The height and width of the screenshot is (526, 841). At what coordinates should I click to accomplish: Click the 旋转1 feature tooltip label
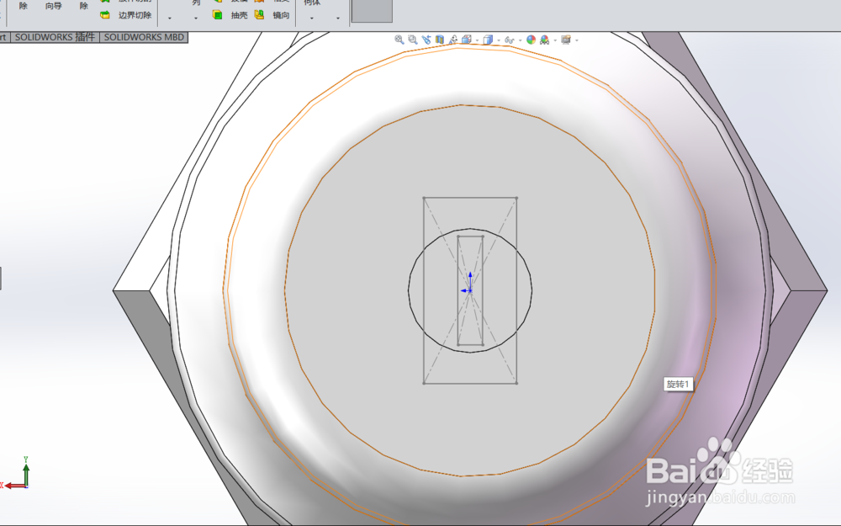678,385
